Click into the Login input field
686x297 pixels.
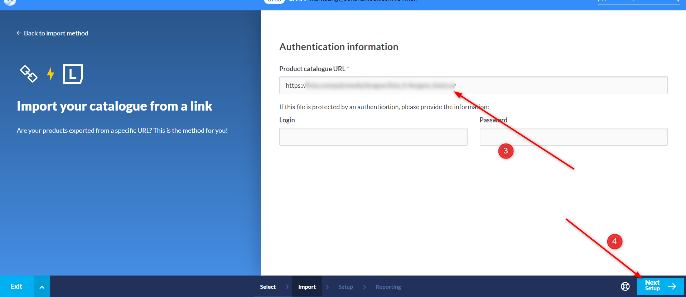[x=373, y=137]
